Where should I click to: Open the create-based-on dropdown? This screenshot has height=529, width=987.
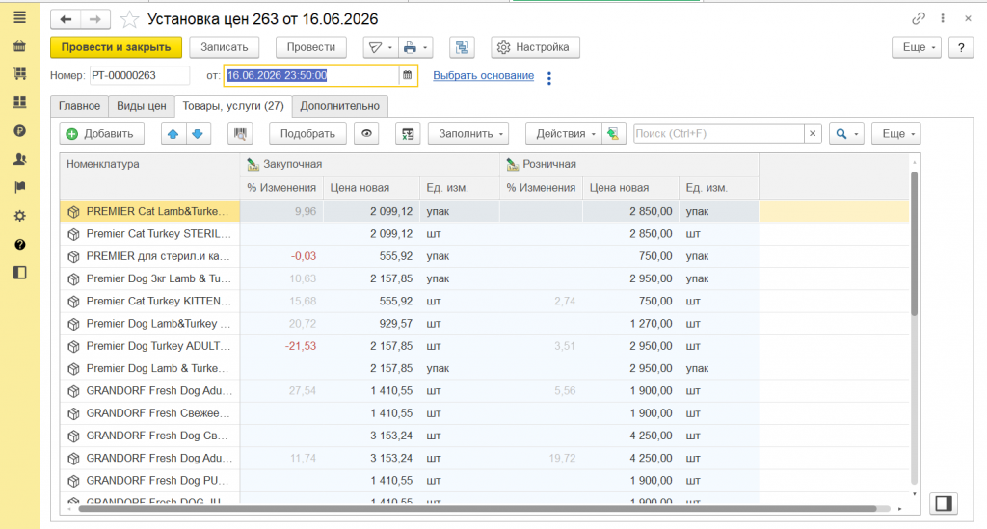(x=380, y=47)
